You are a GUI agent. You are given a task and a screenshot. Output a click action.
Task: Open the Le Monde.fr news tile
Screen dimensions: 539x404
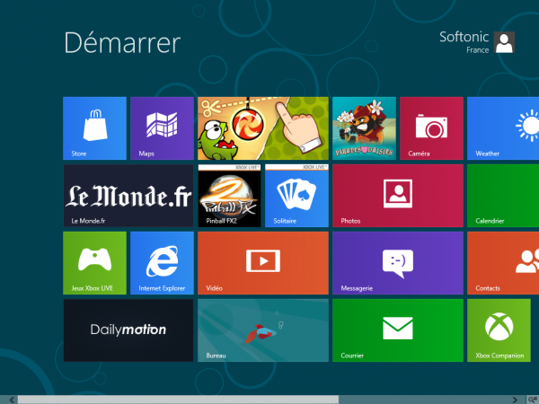click(x=128, y=196)
